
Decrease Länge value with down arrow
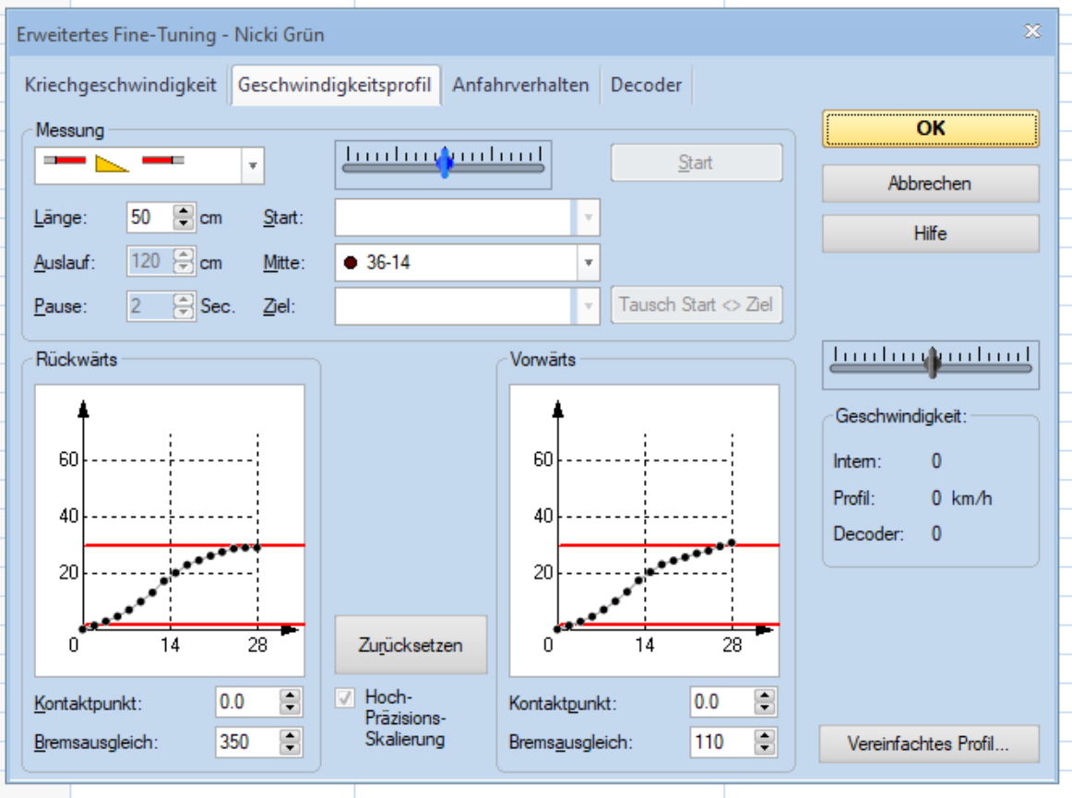pos(183,224)
